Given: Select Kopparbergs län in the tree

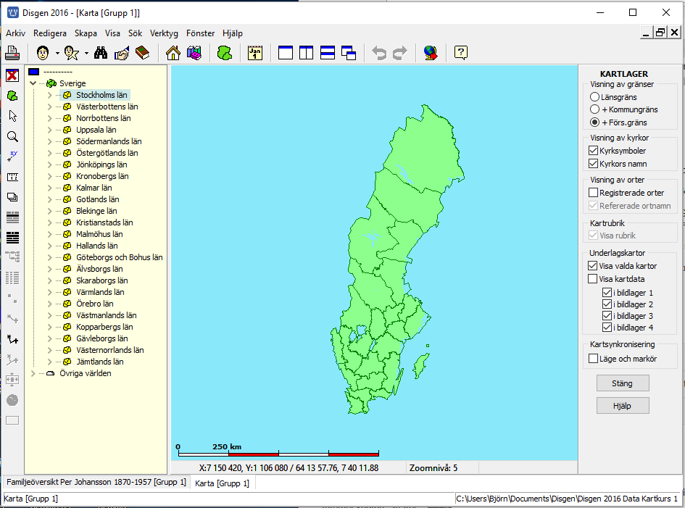Looking at the screenshot, I should coord(104,327).
